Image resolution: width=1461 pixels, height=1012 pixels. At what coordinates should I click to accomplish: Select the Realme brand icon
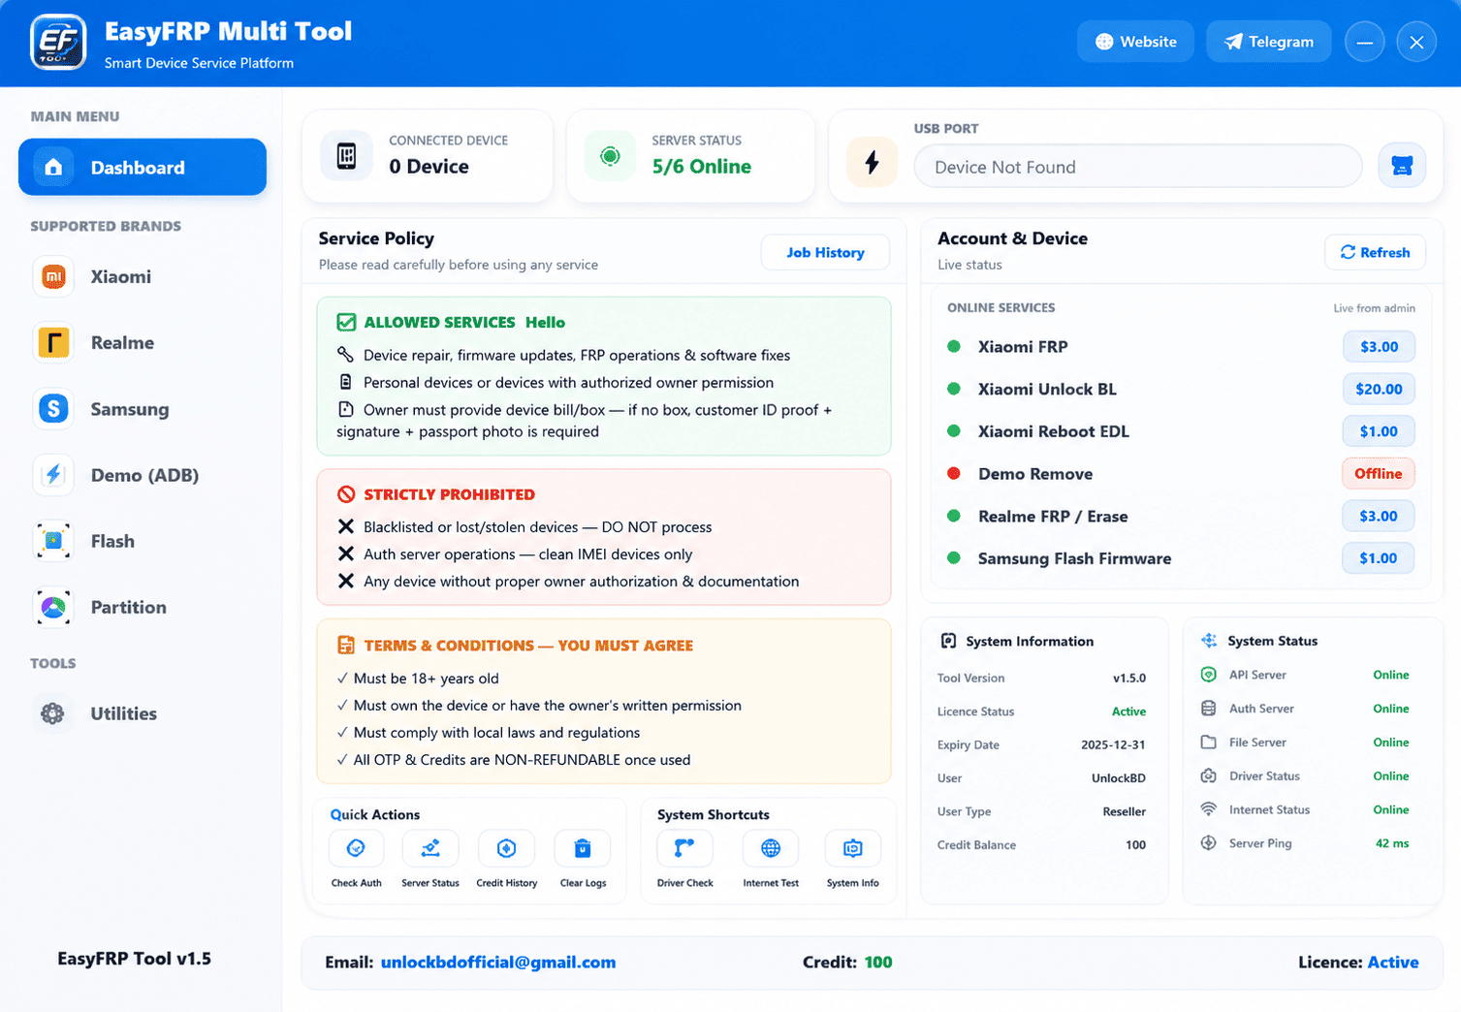pyautogui.click(x=53, y=343)
